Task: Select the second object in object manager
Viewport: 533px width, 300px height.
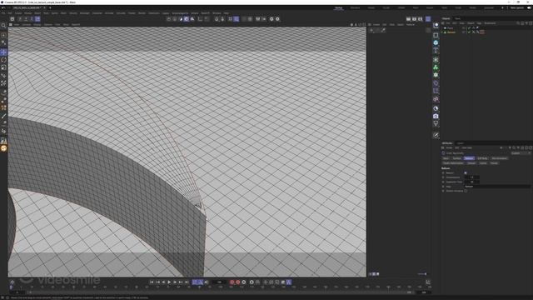Action: coord(451,32)
